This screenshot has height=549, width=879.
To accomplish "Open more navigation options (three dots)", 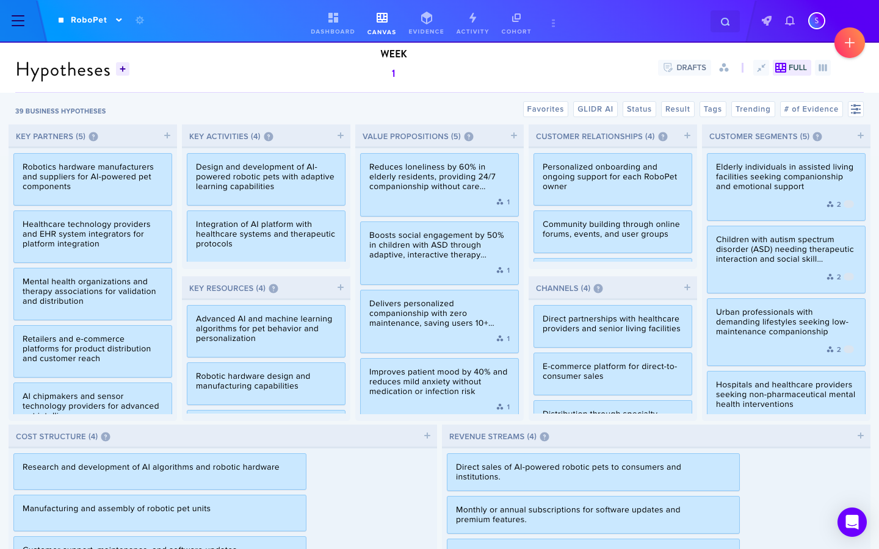I will tap(553, 23).
